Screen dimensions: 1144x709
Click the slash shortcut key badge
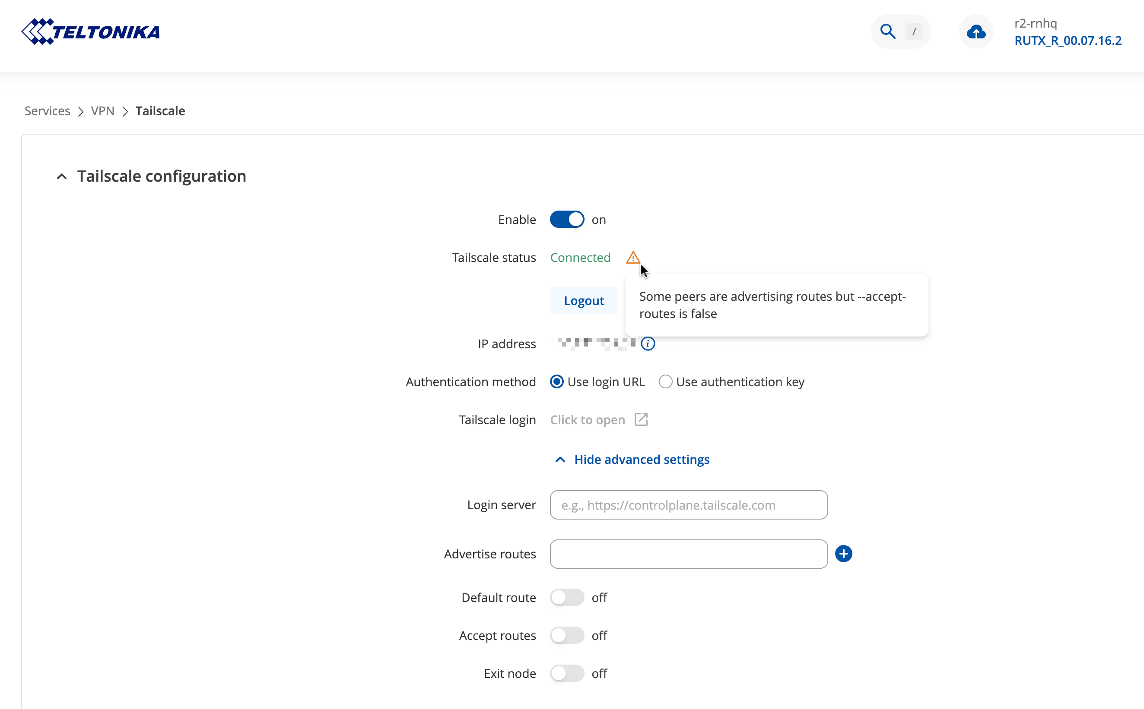913,32
